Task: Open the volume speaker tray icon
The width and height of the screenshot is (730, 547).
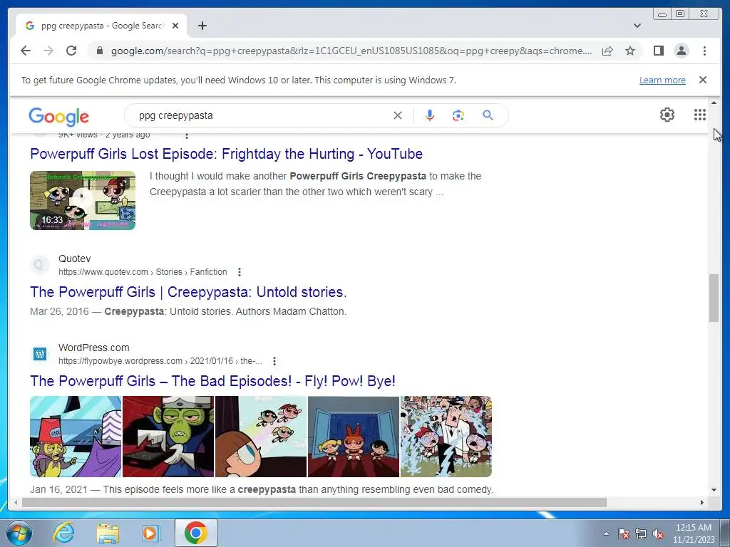Action: [658, 533]
